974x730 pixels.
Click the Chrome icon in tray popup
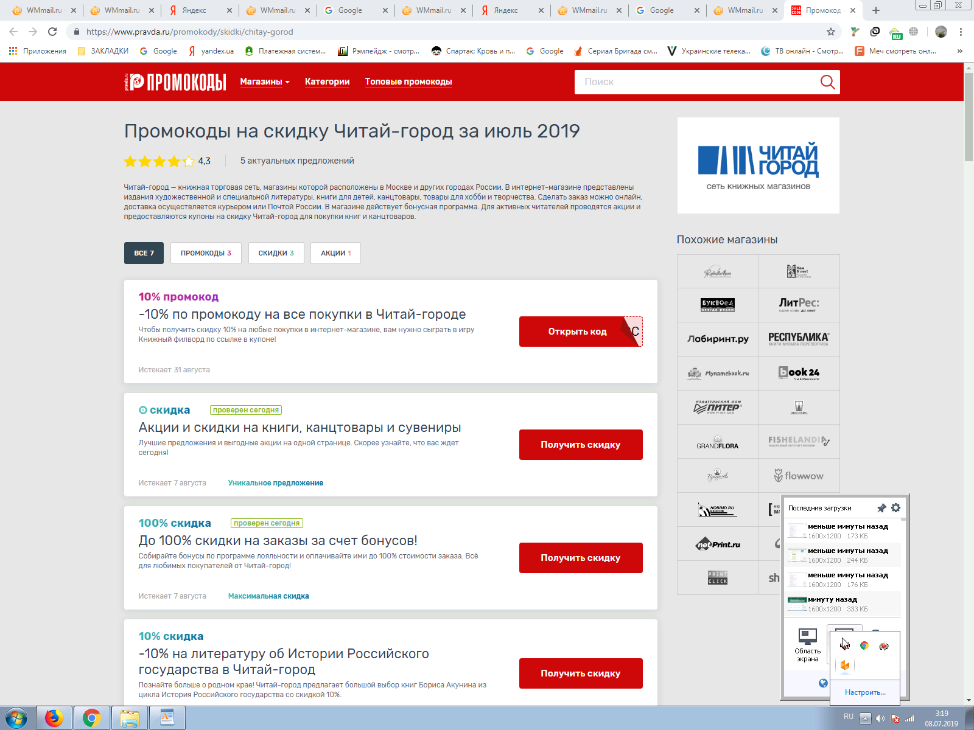click(864, 645)
